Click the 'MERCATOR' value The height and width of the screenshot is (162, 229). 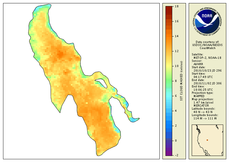point(201,105)
